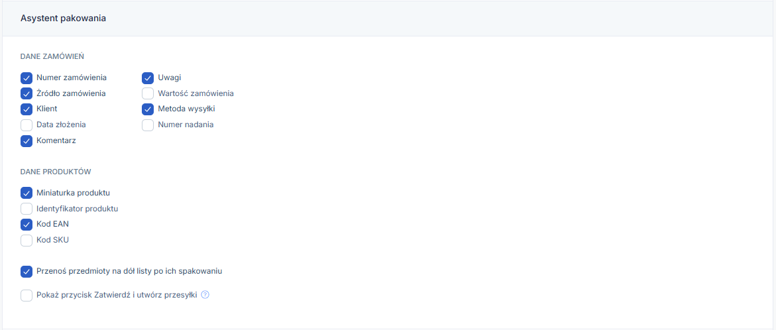Viewport: 776px width, 330px height.
Task: Uncheck the Numer zamówienia checkbox
Action: (27, 78)
